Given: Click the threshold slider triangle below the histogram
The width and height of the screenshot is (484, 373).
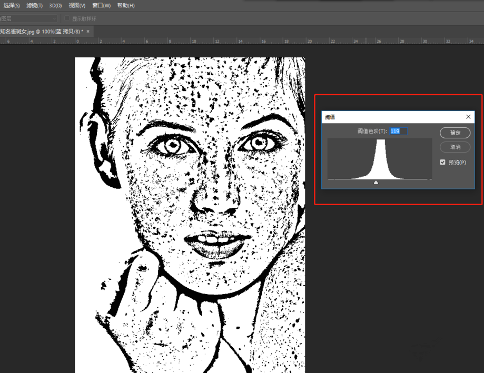Looking at the screenshot, I should coord(376,183).
